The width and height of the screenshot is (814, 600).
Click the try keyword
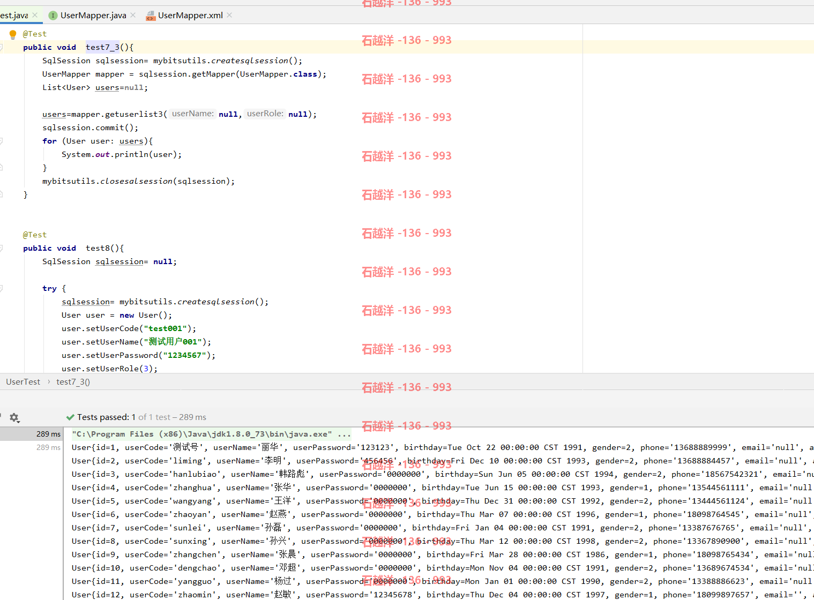tap(49, 288)
